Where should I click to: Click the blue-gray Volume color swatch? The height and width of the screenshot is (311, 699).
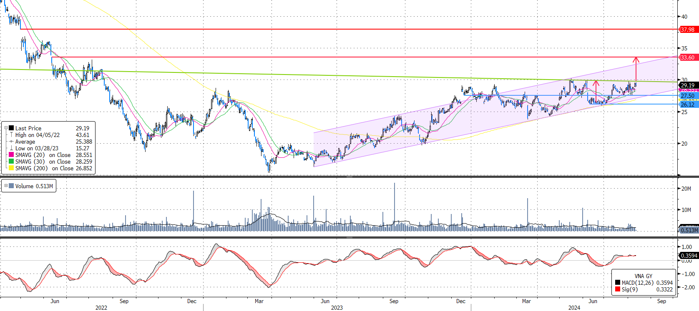11,186
